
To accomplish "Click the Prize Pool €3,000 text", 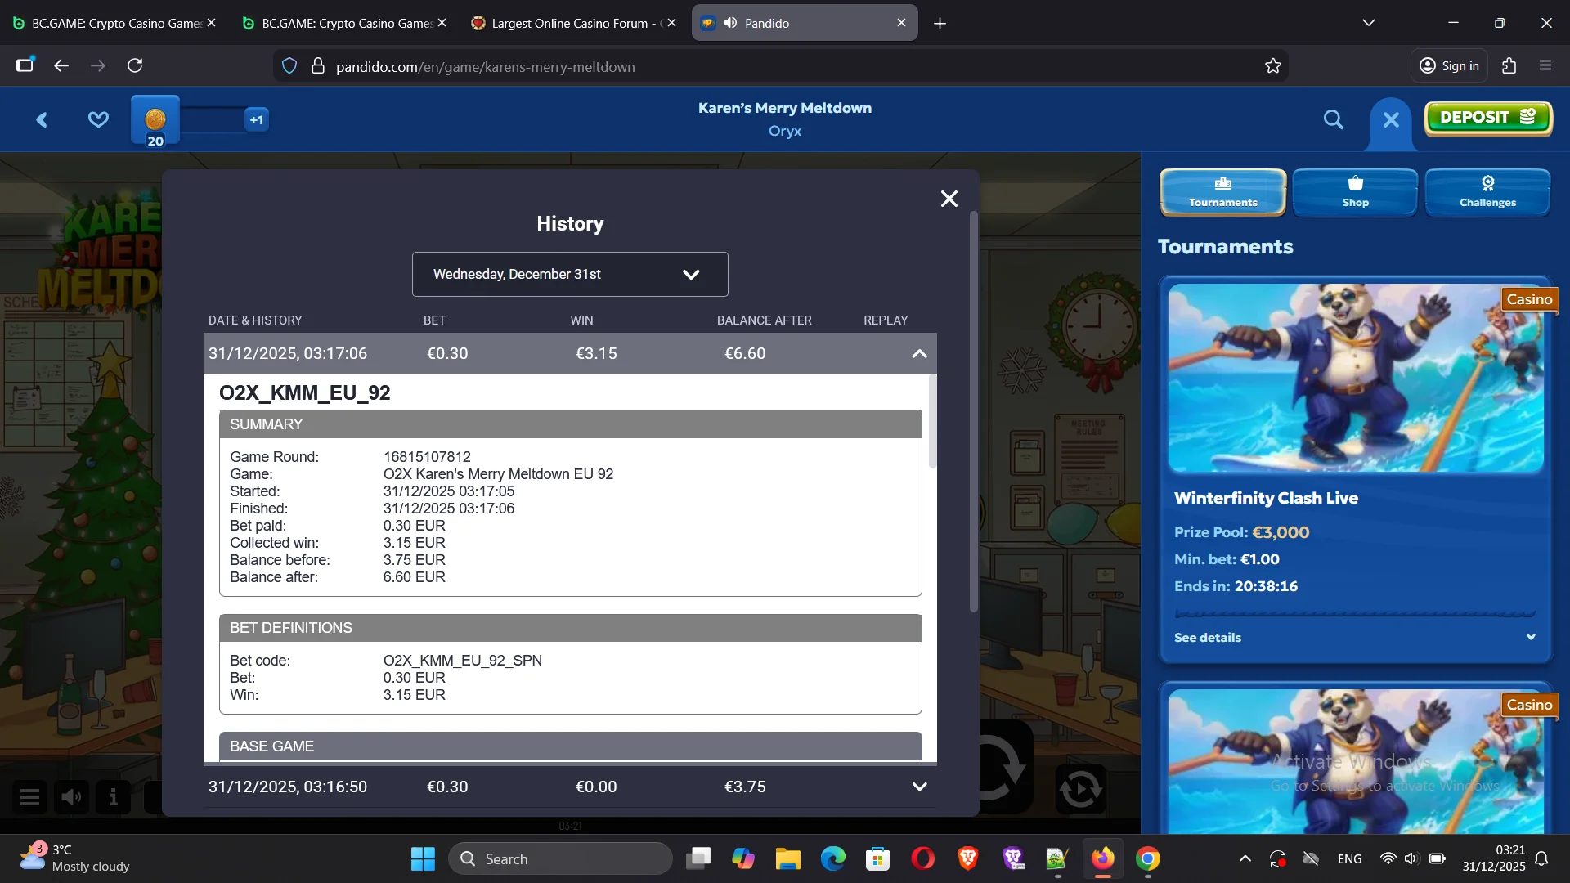I will click(1241, 532).
